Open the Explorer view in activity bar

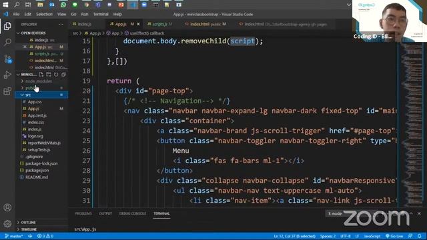(x=7, y=26)
